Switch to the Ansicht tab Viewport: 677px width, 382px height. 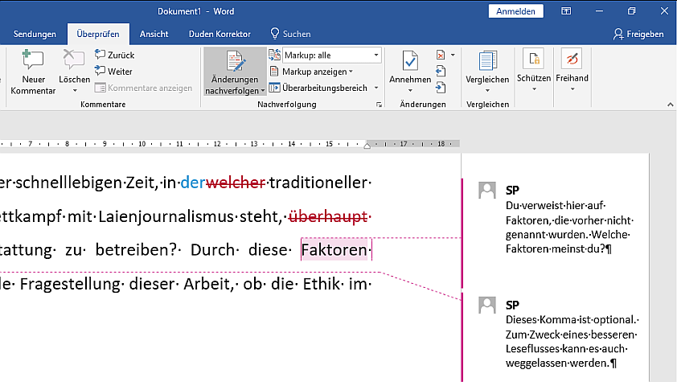[154, 35]
